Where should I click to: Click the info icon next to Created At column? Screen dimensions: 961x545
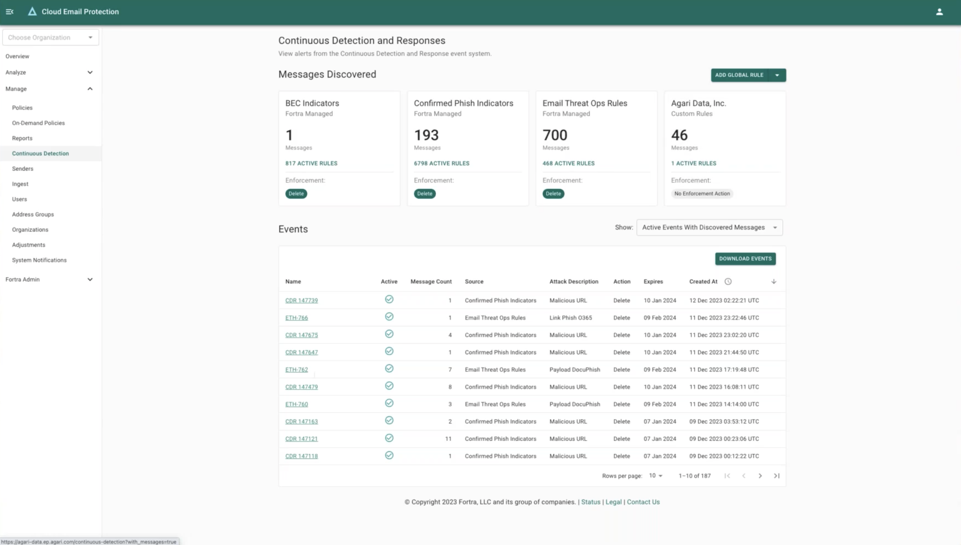point(727,281)
